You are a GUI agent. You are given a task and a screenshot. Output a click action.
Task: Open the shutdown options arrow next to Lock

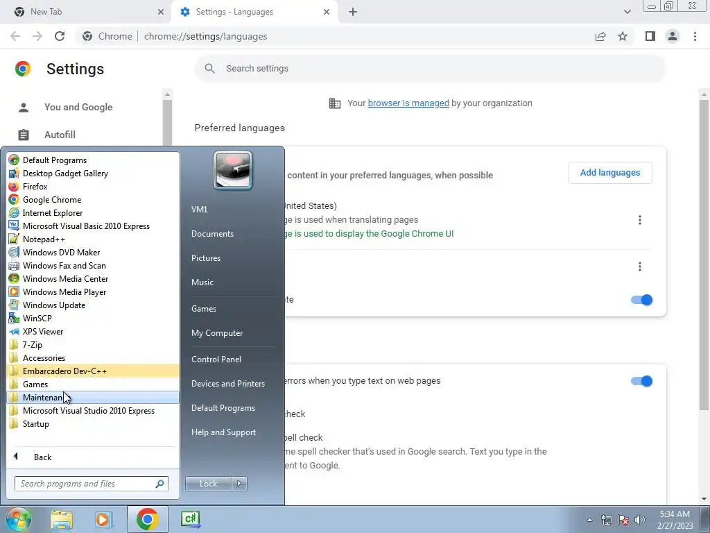(239, 484)
